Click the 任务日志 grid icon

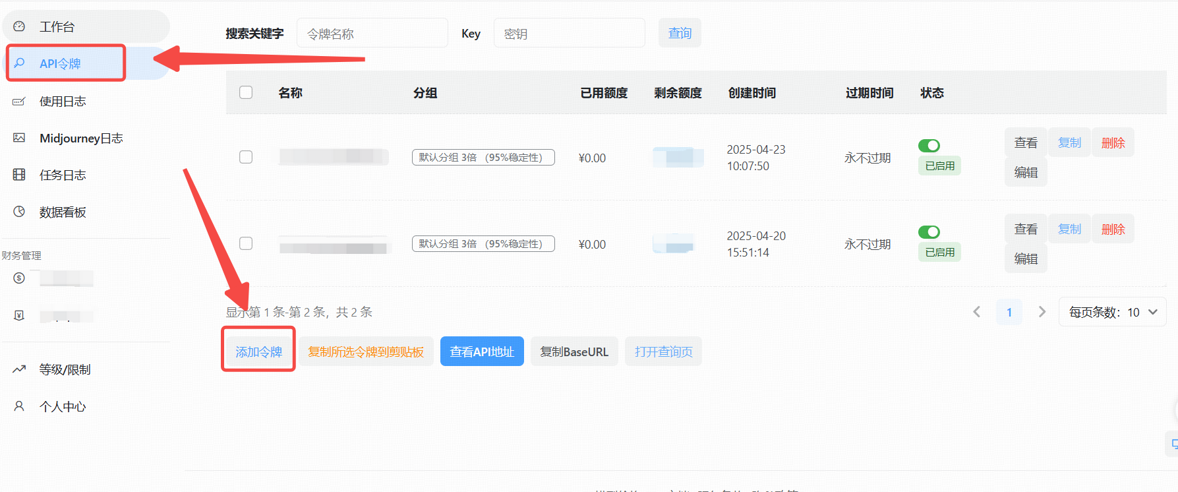pyautogui.click(x=19, y=175)
